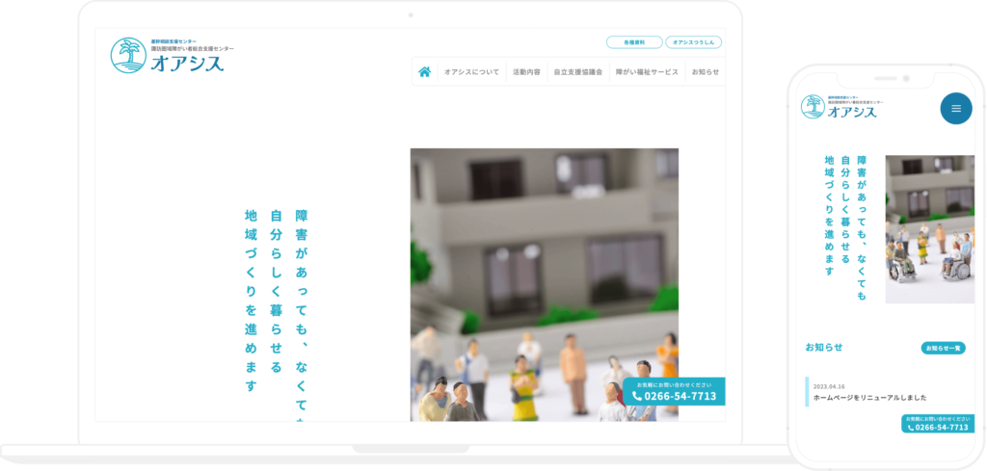
Task: Click 地域づくりを進めます text on laptop
Action: coord(251,301)
